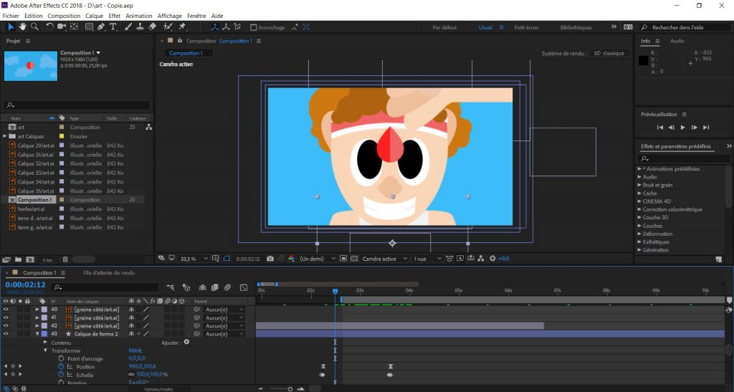This screenshot has height=392, width=734.
Task: Enable the Accrochage checkbox
Action: coord(254,28)
